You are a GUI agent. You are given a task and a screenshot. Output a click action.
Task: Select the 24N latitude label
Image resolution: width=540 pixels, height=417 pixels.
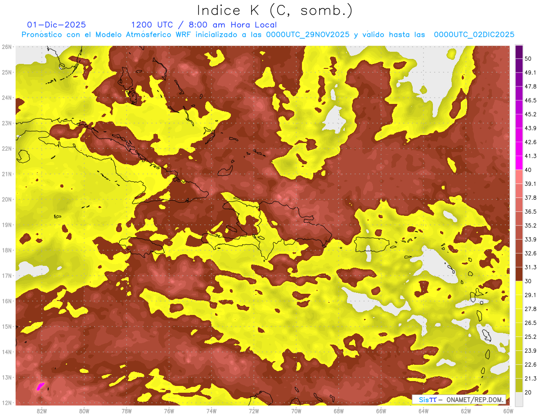point(7,98)
